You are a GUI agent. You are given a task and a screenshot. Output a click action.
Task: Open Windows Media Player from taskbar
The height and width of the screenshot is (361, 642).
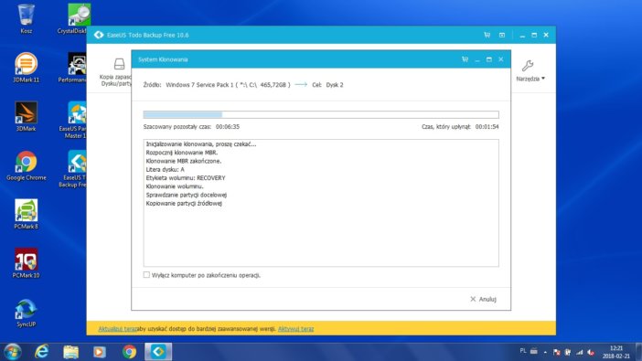(x=100, y=352)
